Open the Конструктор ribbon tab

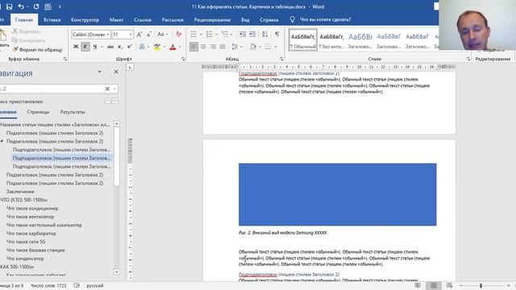[x=85, y=19]
